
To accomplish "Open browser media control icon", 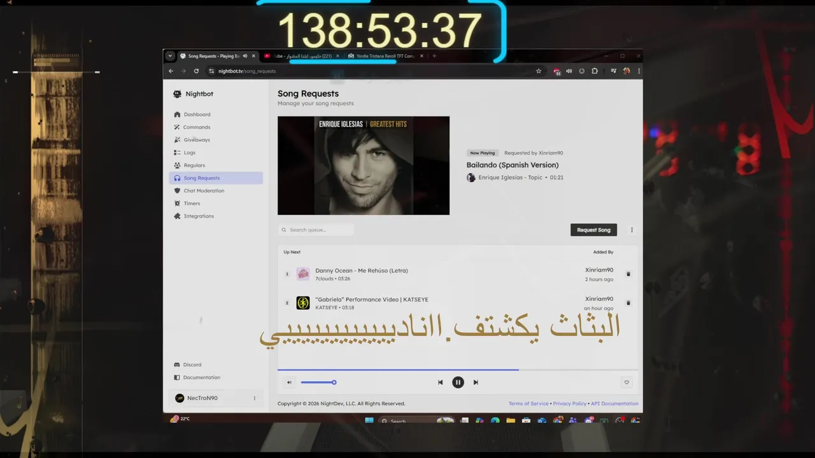I will click(x=613, y=71).
